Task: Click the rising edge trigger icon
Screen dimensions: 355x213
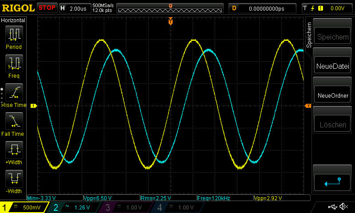Action: coord(313,8)
